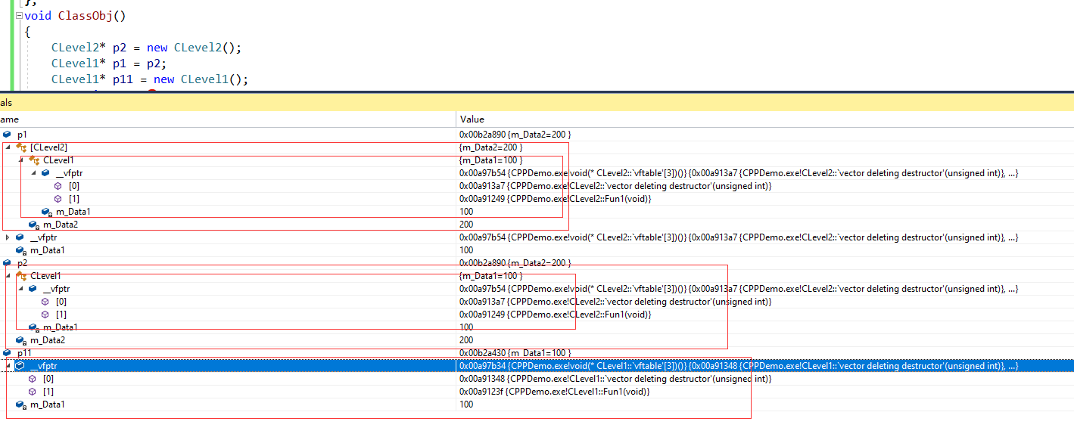Collapse the [CLevel2] node under p1
The height and width of the screenshot is (437, 1074).
(8, 147)
